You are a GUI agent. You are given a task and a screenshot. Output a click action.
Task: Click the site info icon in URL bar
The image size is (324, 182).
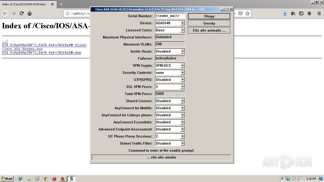point(68,13)
